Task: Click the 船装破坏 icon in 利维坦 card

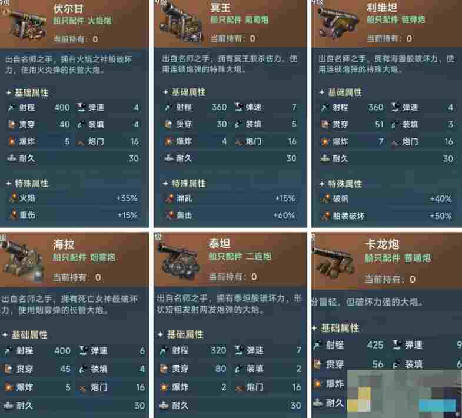Action: (x=325, y=216)
